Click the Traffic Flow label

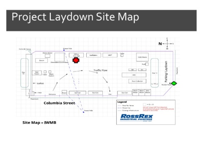(101, 70)
